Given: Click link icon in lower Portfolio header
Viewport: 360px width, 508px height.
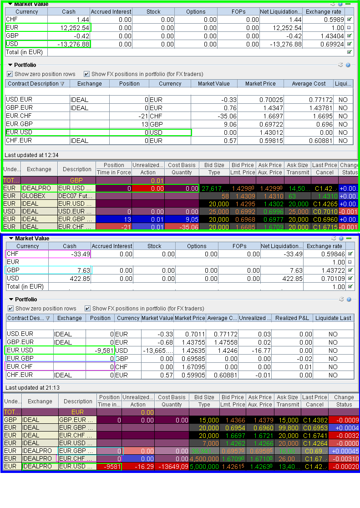Looking at the screenshot, I should (340, 300).
